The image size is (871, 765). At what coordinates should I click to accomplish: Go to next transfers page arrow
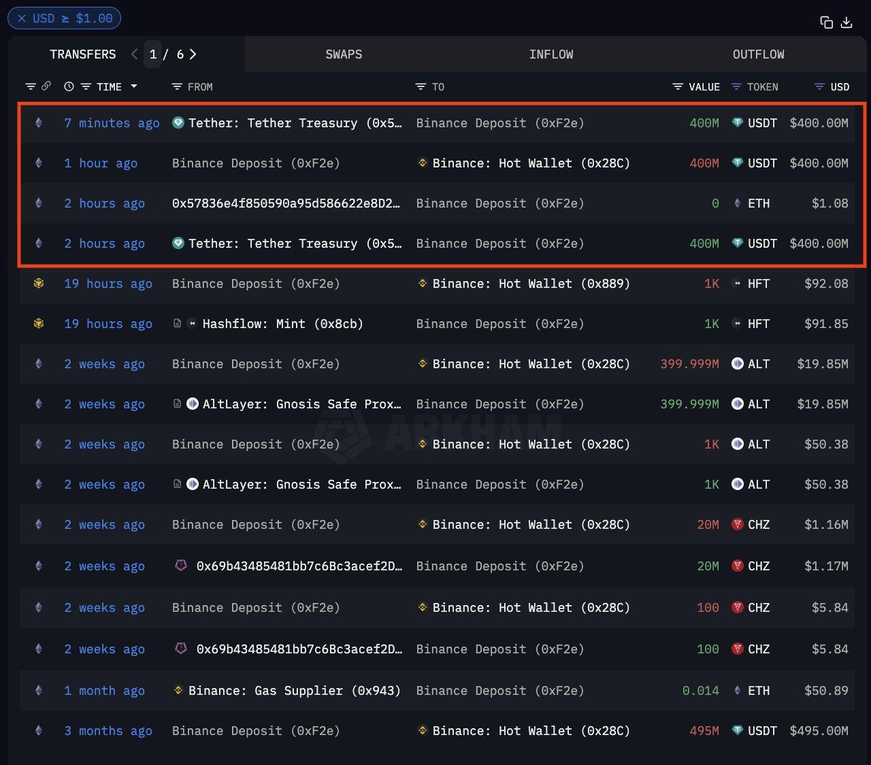193,54
